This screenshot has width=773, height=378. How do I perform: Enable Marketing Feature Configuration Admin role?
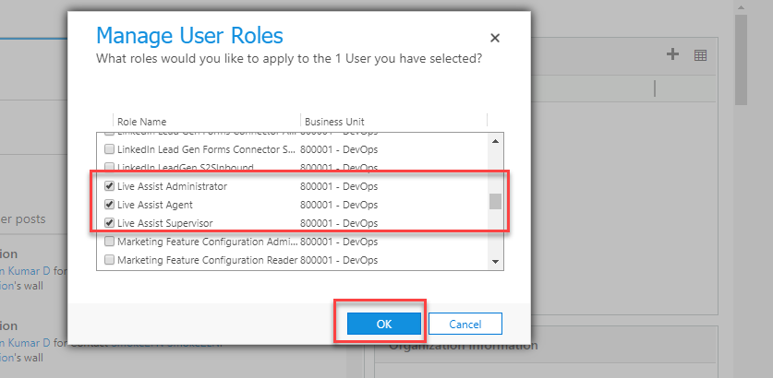[110, 242]
